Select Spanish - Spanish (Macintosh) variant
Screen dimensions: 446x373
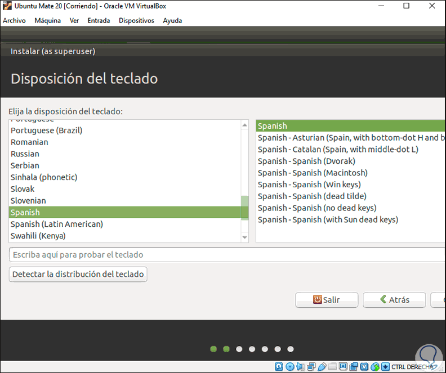click(351, 173)
